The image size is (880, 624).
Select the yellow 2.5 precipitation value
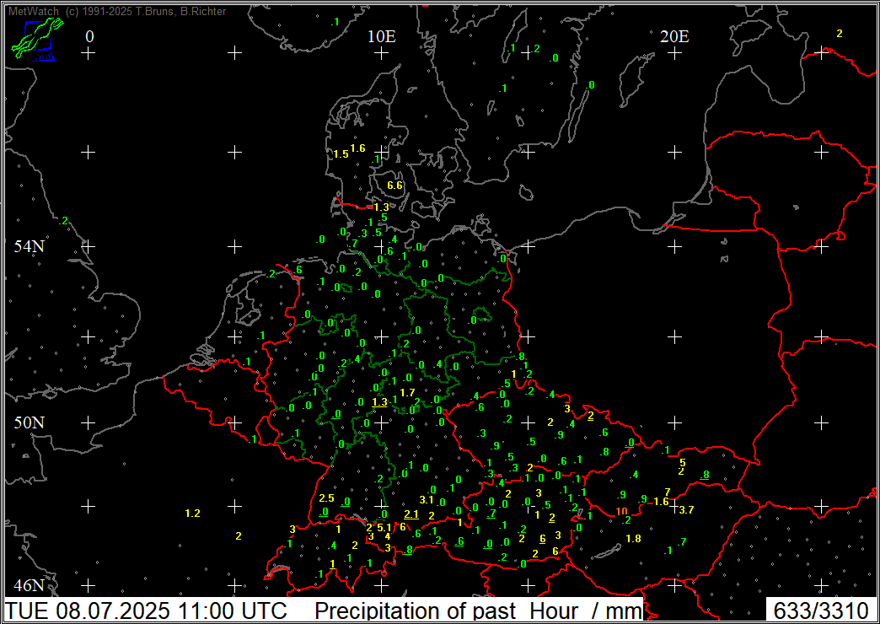coord(327,498)
